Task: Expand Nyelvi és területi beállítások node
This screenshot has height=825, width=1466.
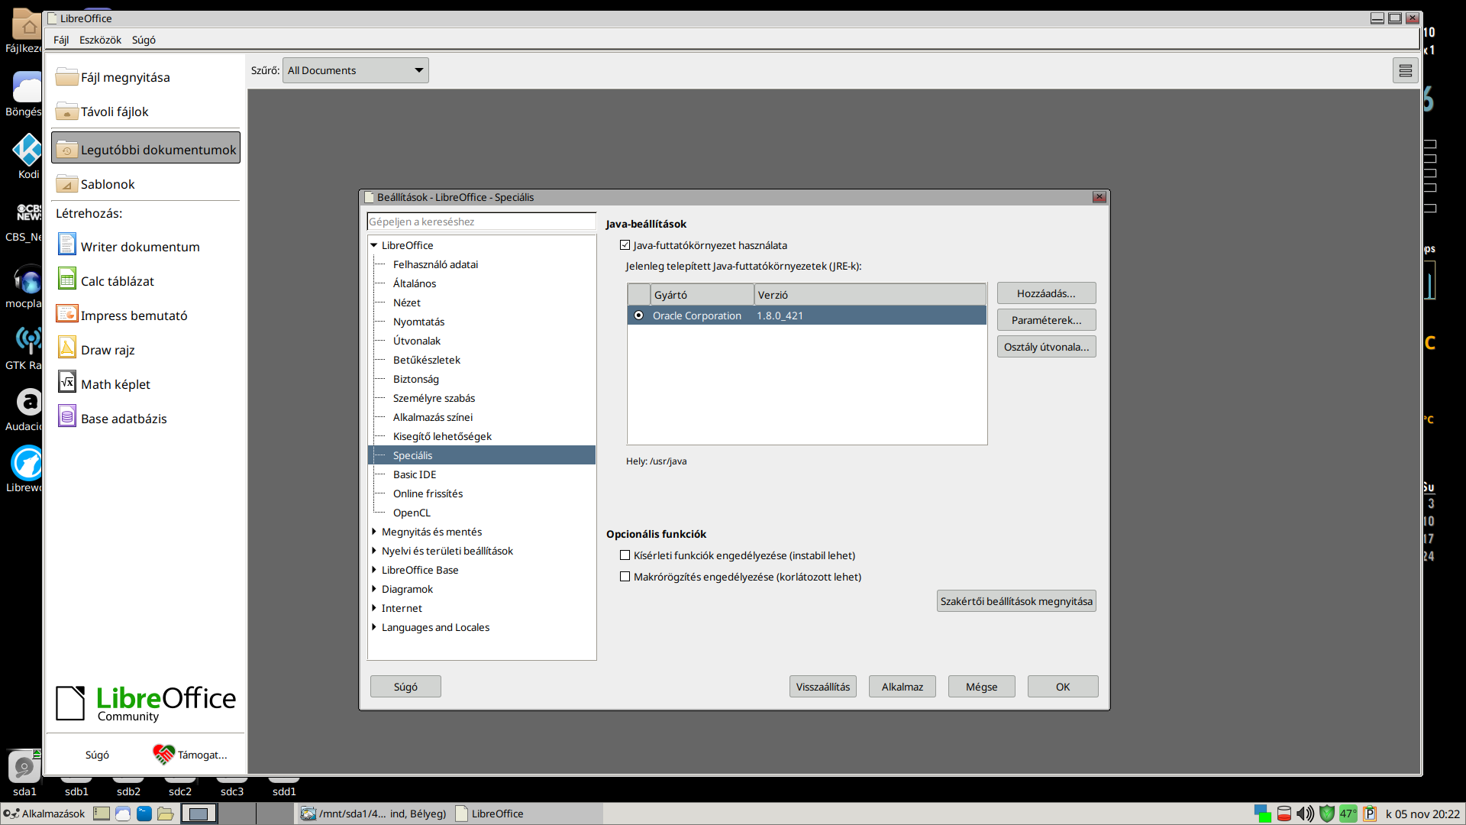Action: [x=374, y=551]
